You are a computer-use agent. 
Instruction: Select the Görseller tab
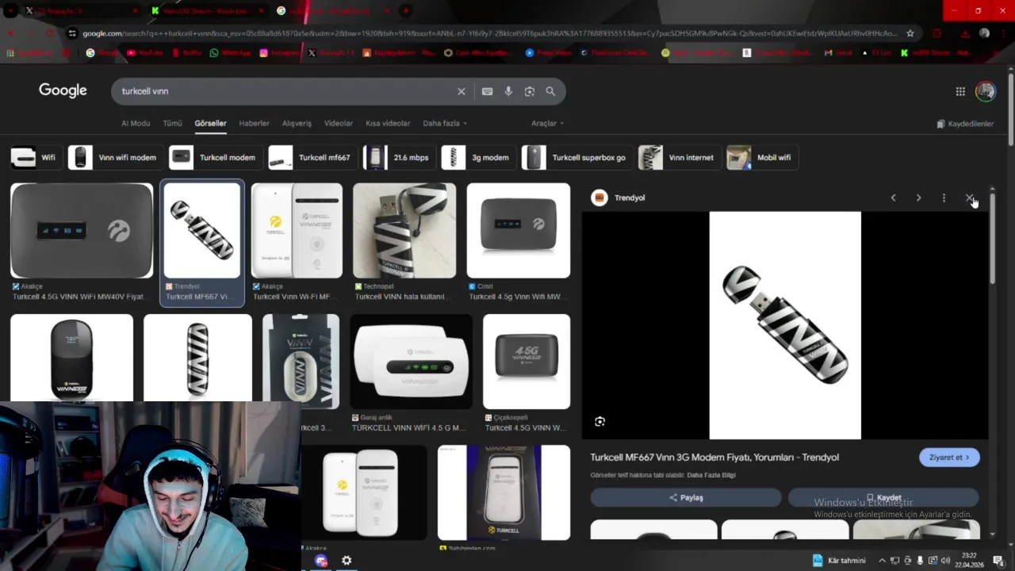pos(210,123)
